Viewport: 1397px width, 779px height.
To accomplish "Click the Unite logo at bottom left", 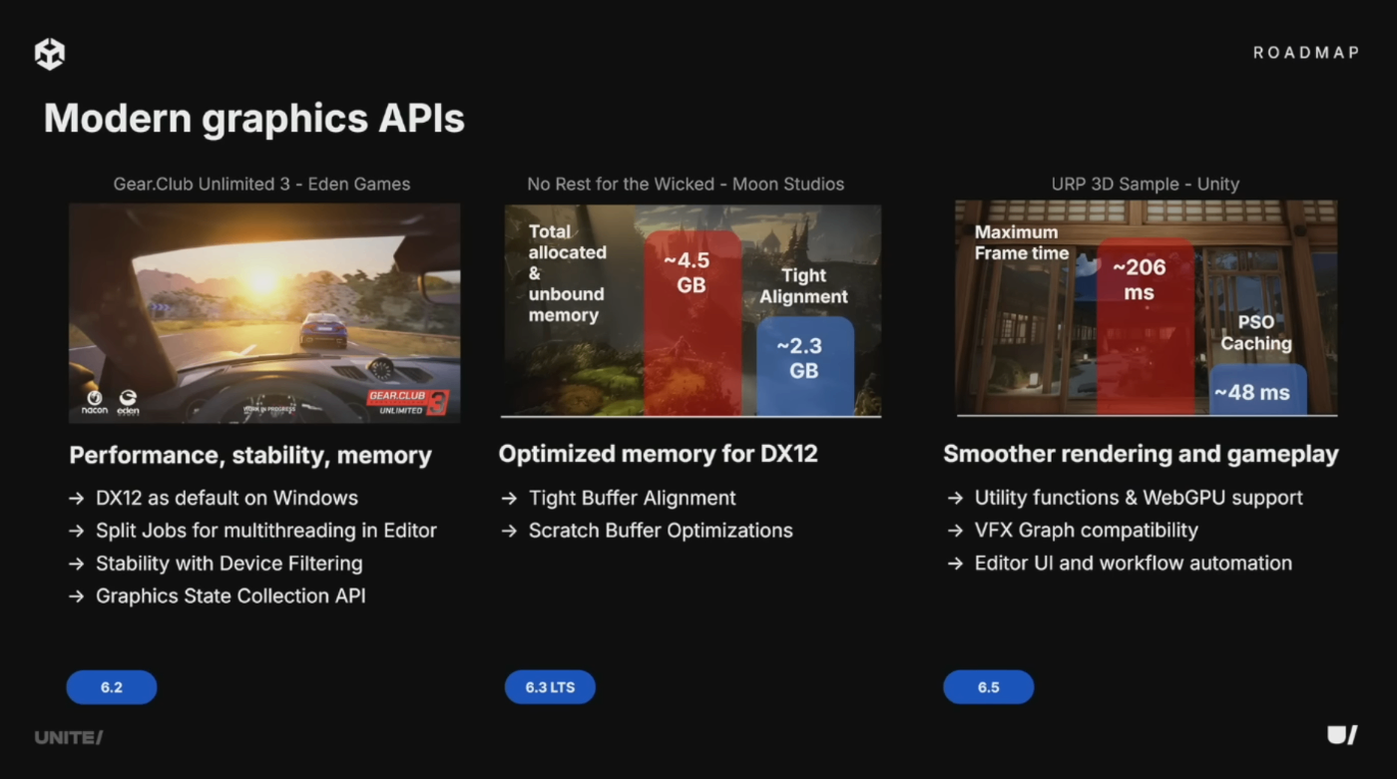I will [x=68, y=738].
